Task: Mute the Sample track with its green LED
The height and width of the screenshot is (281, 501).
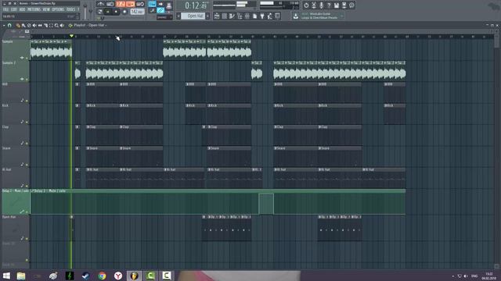Action: 27,58
